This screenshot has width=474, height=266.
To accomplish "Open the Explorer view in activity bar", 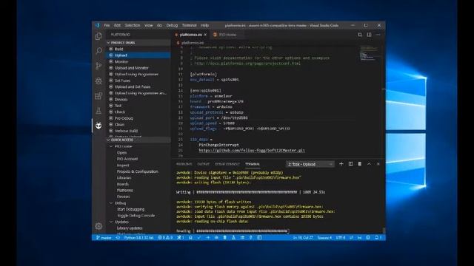I will [99, 36].
